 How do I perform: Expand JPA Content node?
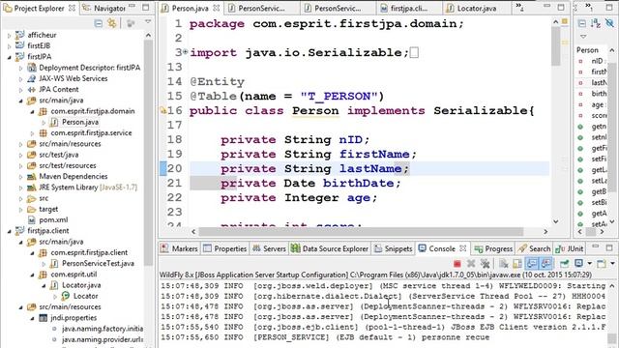tap(21, 90)
